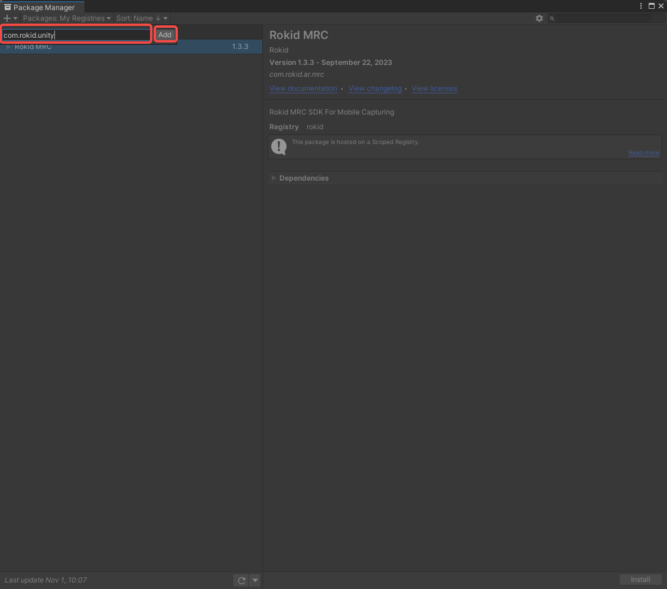The width and height of the screenshot is (667, 589).
Task: Expand the Dependencies section
Action: click(x=274, y=178)
